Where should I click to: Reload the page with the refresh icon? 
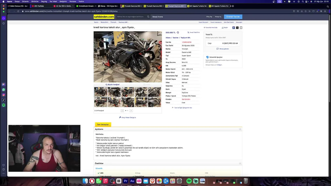pos(18,11)
